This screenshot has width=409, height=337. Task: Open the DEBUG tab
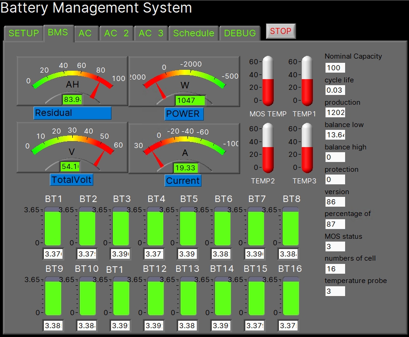tap(240, 33)
